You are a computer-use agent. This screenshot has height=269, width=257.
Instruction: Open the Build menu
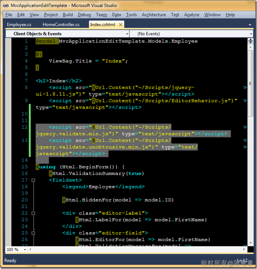(68, 15)
